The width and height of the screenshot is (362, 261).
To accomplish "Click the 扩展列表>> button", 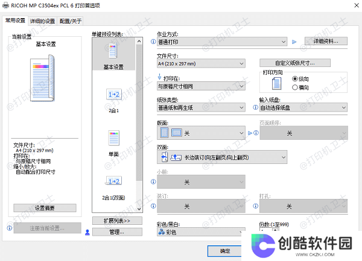I will 117,221.
